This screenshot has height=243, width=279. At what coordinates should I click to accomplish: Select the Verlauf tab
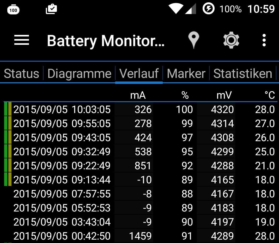click(139, 74)
